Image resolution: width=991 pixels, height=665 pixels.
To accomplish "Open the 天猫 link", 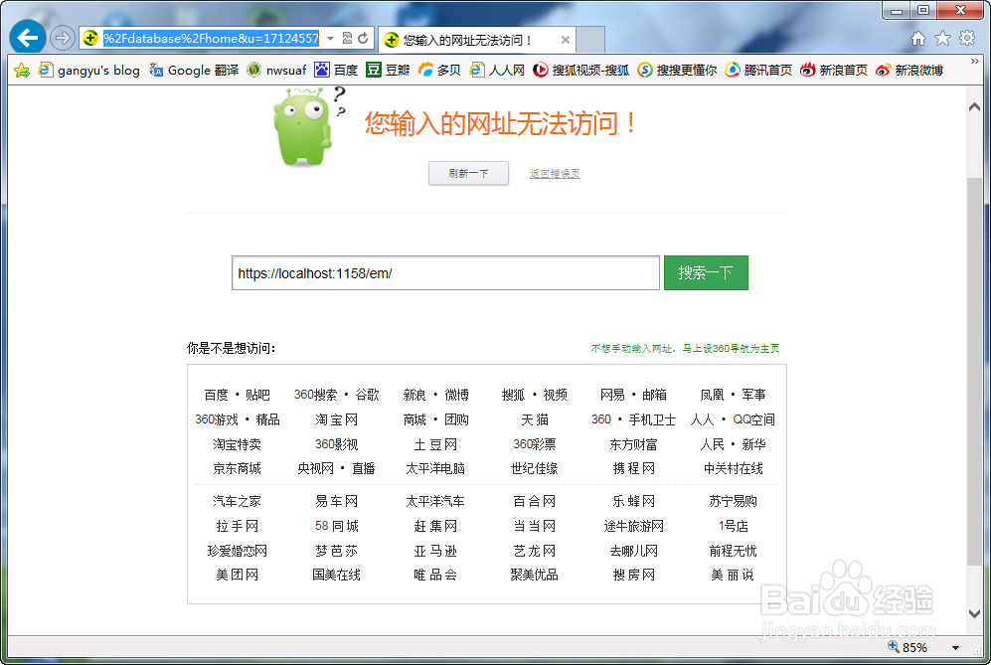I will tap(535, 419).
